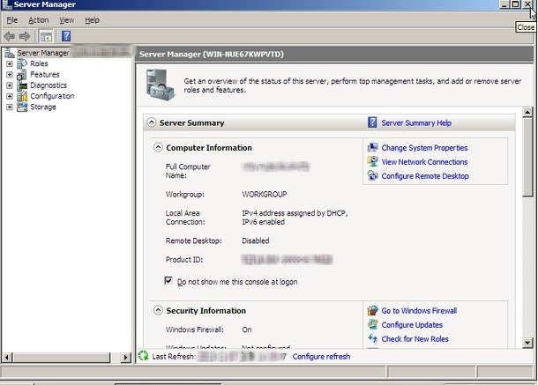Click the Check for New Roles link
The height and width of the screenshot is (385, 538).
[x=415, y=338]
